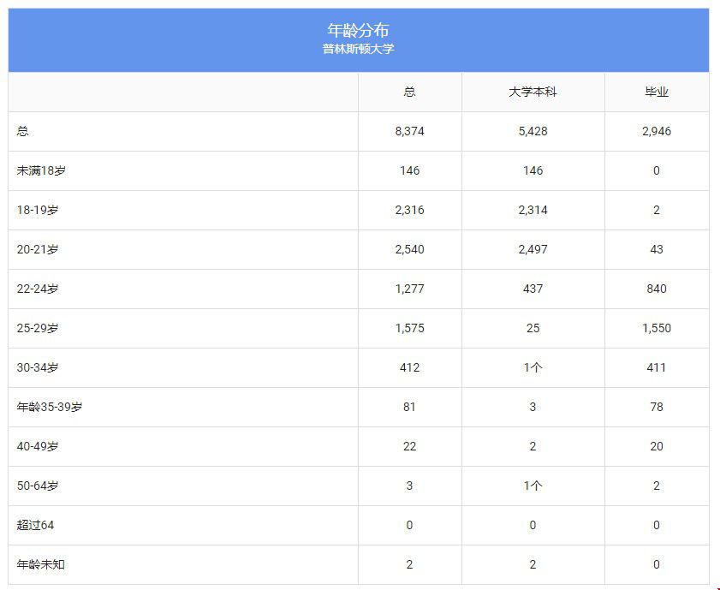Click the row label 25-29岁

pos(38,328)
